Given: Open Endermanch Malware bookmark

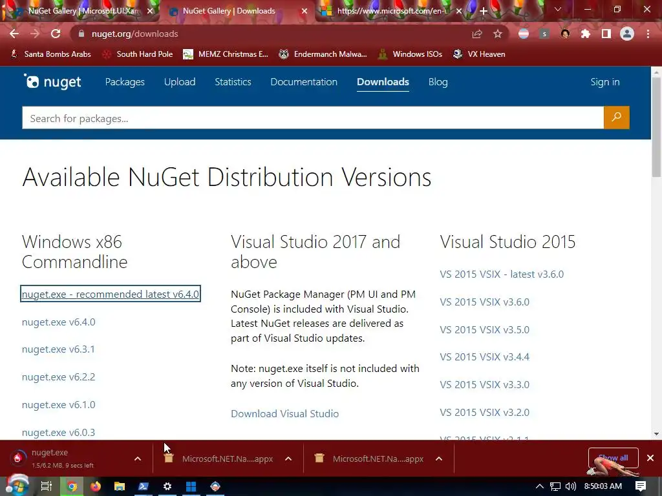Looking at the screenshot, I should click(x=323, y=54).
